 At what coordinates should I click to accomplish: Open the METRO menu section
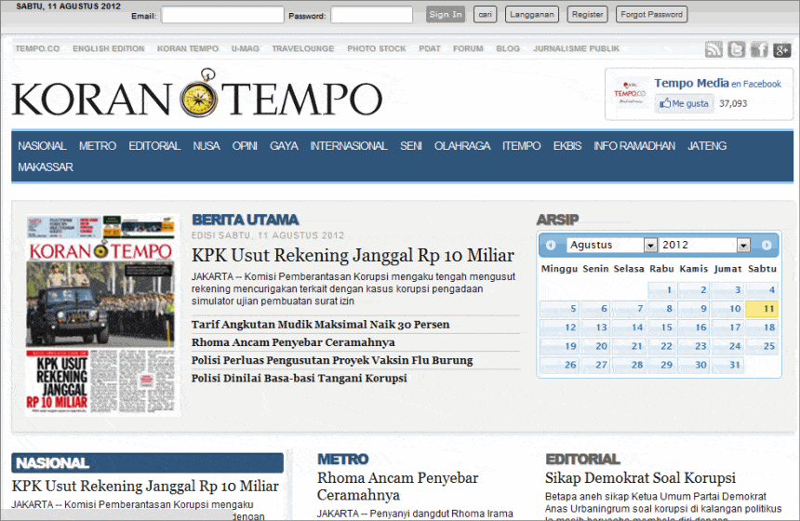98,146
